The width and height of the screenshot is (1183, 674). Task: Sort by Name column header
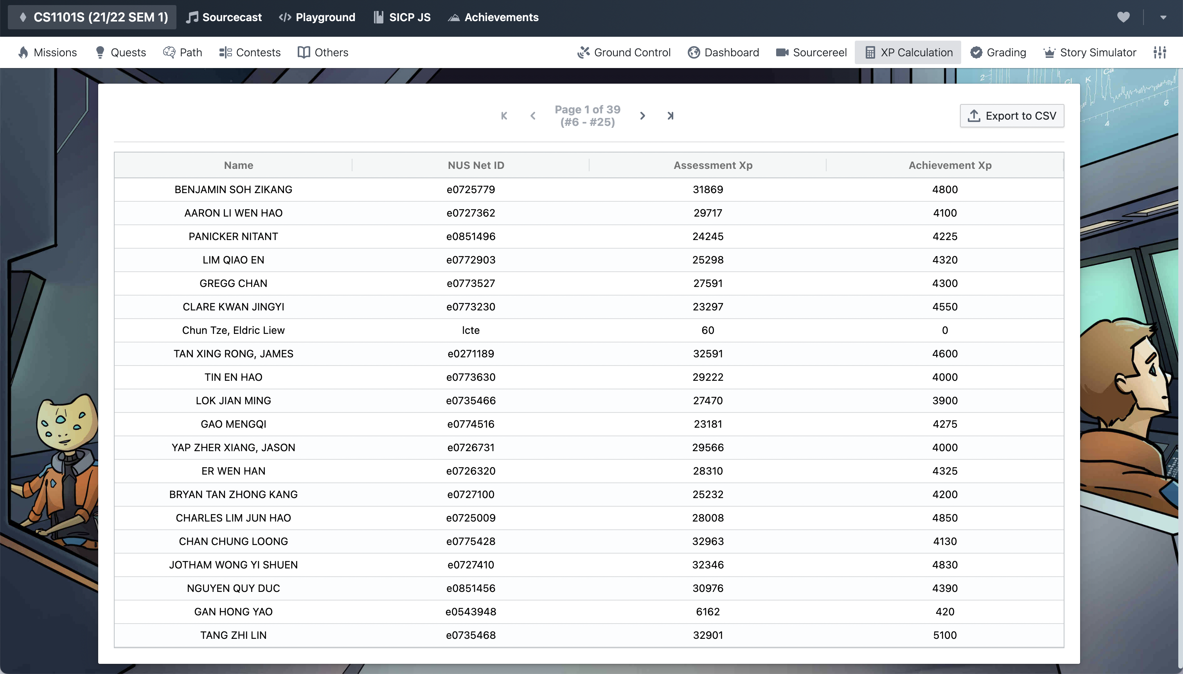click(239, 165)
